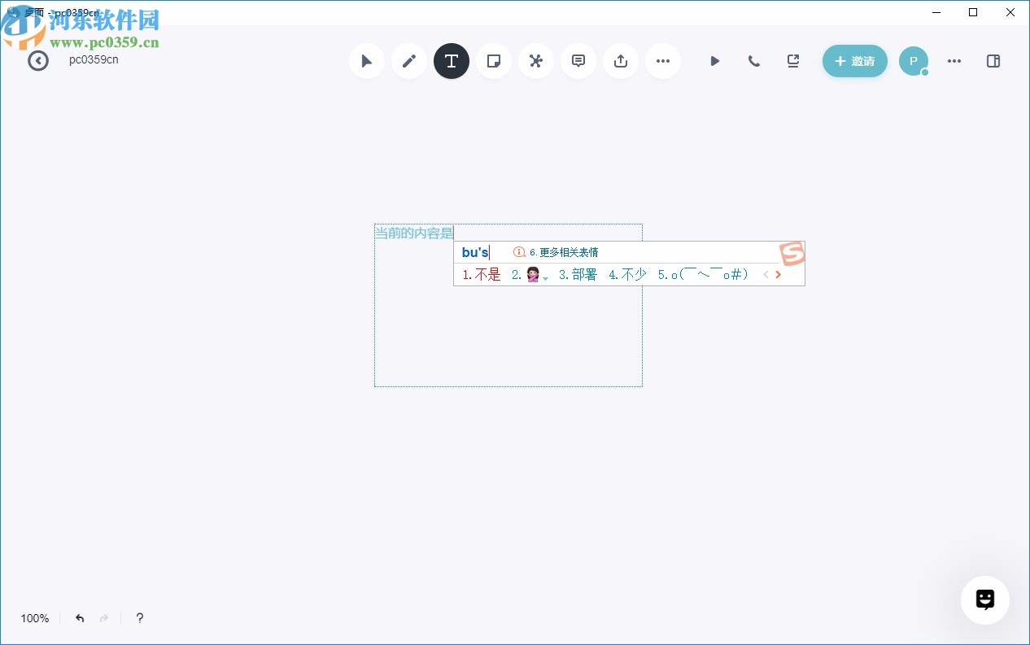Toggle the presentation play mode
Image resolution: width=1030 pixels, height=645 pixels.
click(x=715, y=61)
